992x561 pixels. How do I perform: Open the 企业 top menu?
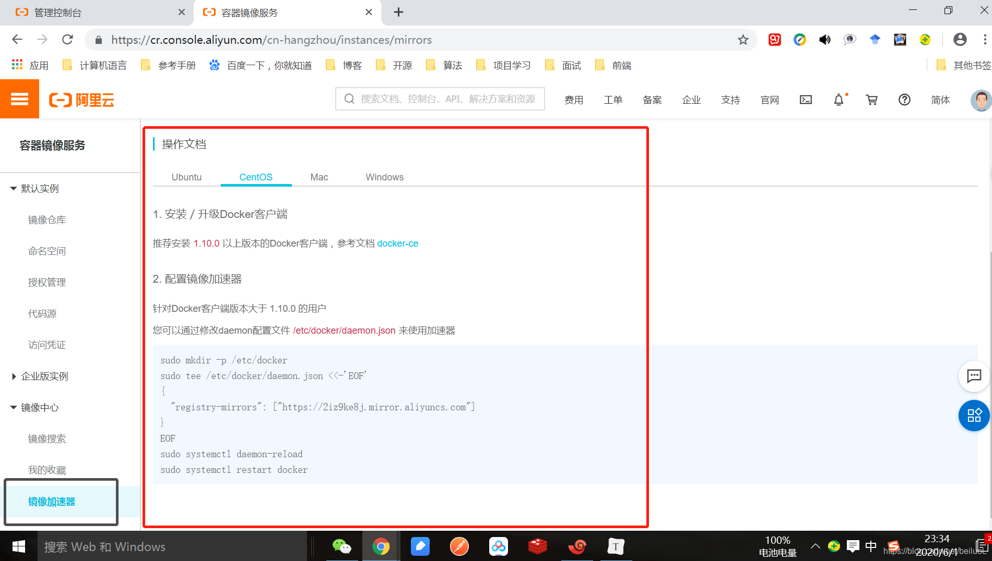click(691, 100)
